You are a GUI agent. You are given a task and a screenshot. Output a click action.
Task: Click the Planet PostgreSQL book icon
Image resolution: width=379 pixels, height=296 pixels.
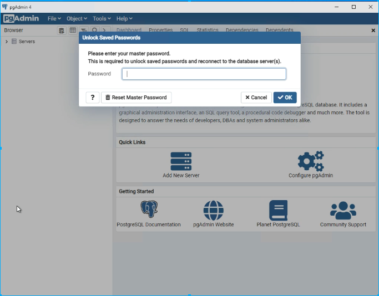coord(278,211)
